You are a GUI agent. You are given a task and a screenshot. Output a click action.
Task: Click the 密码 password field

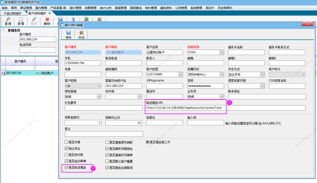pos(205,86)
